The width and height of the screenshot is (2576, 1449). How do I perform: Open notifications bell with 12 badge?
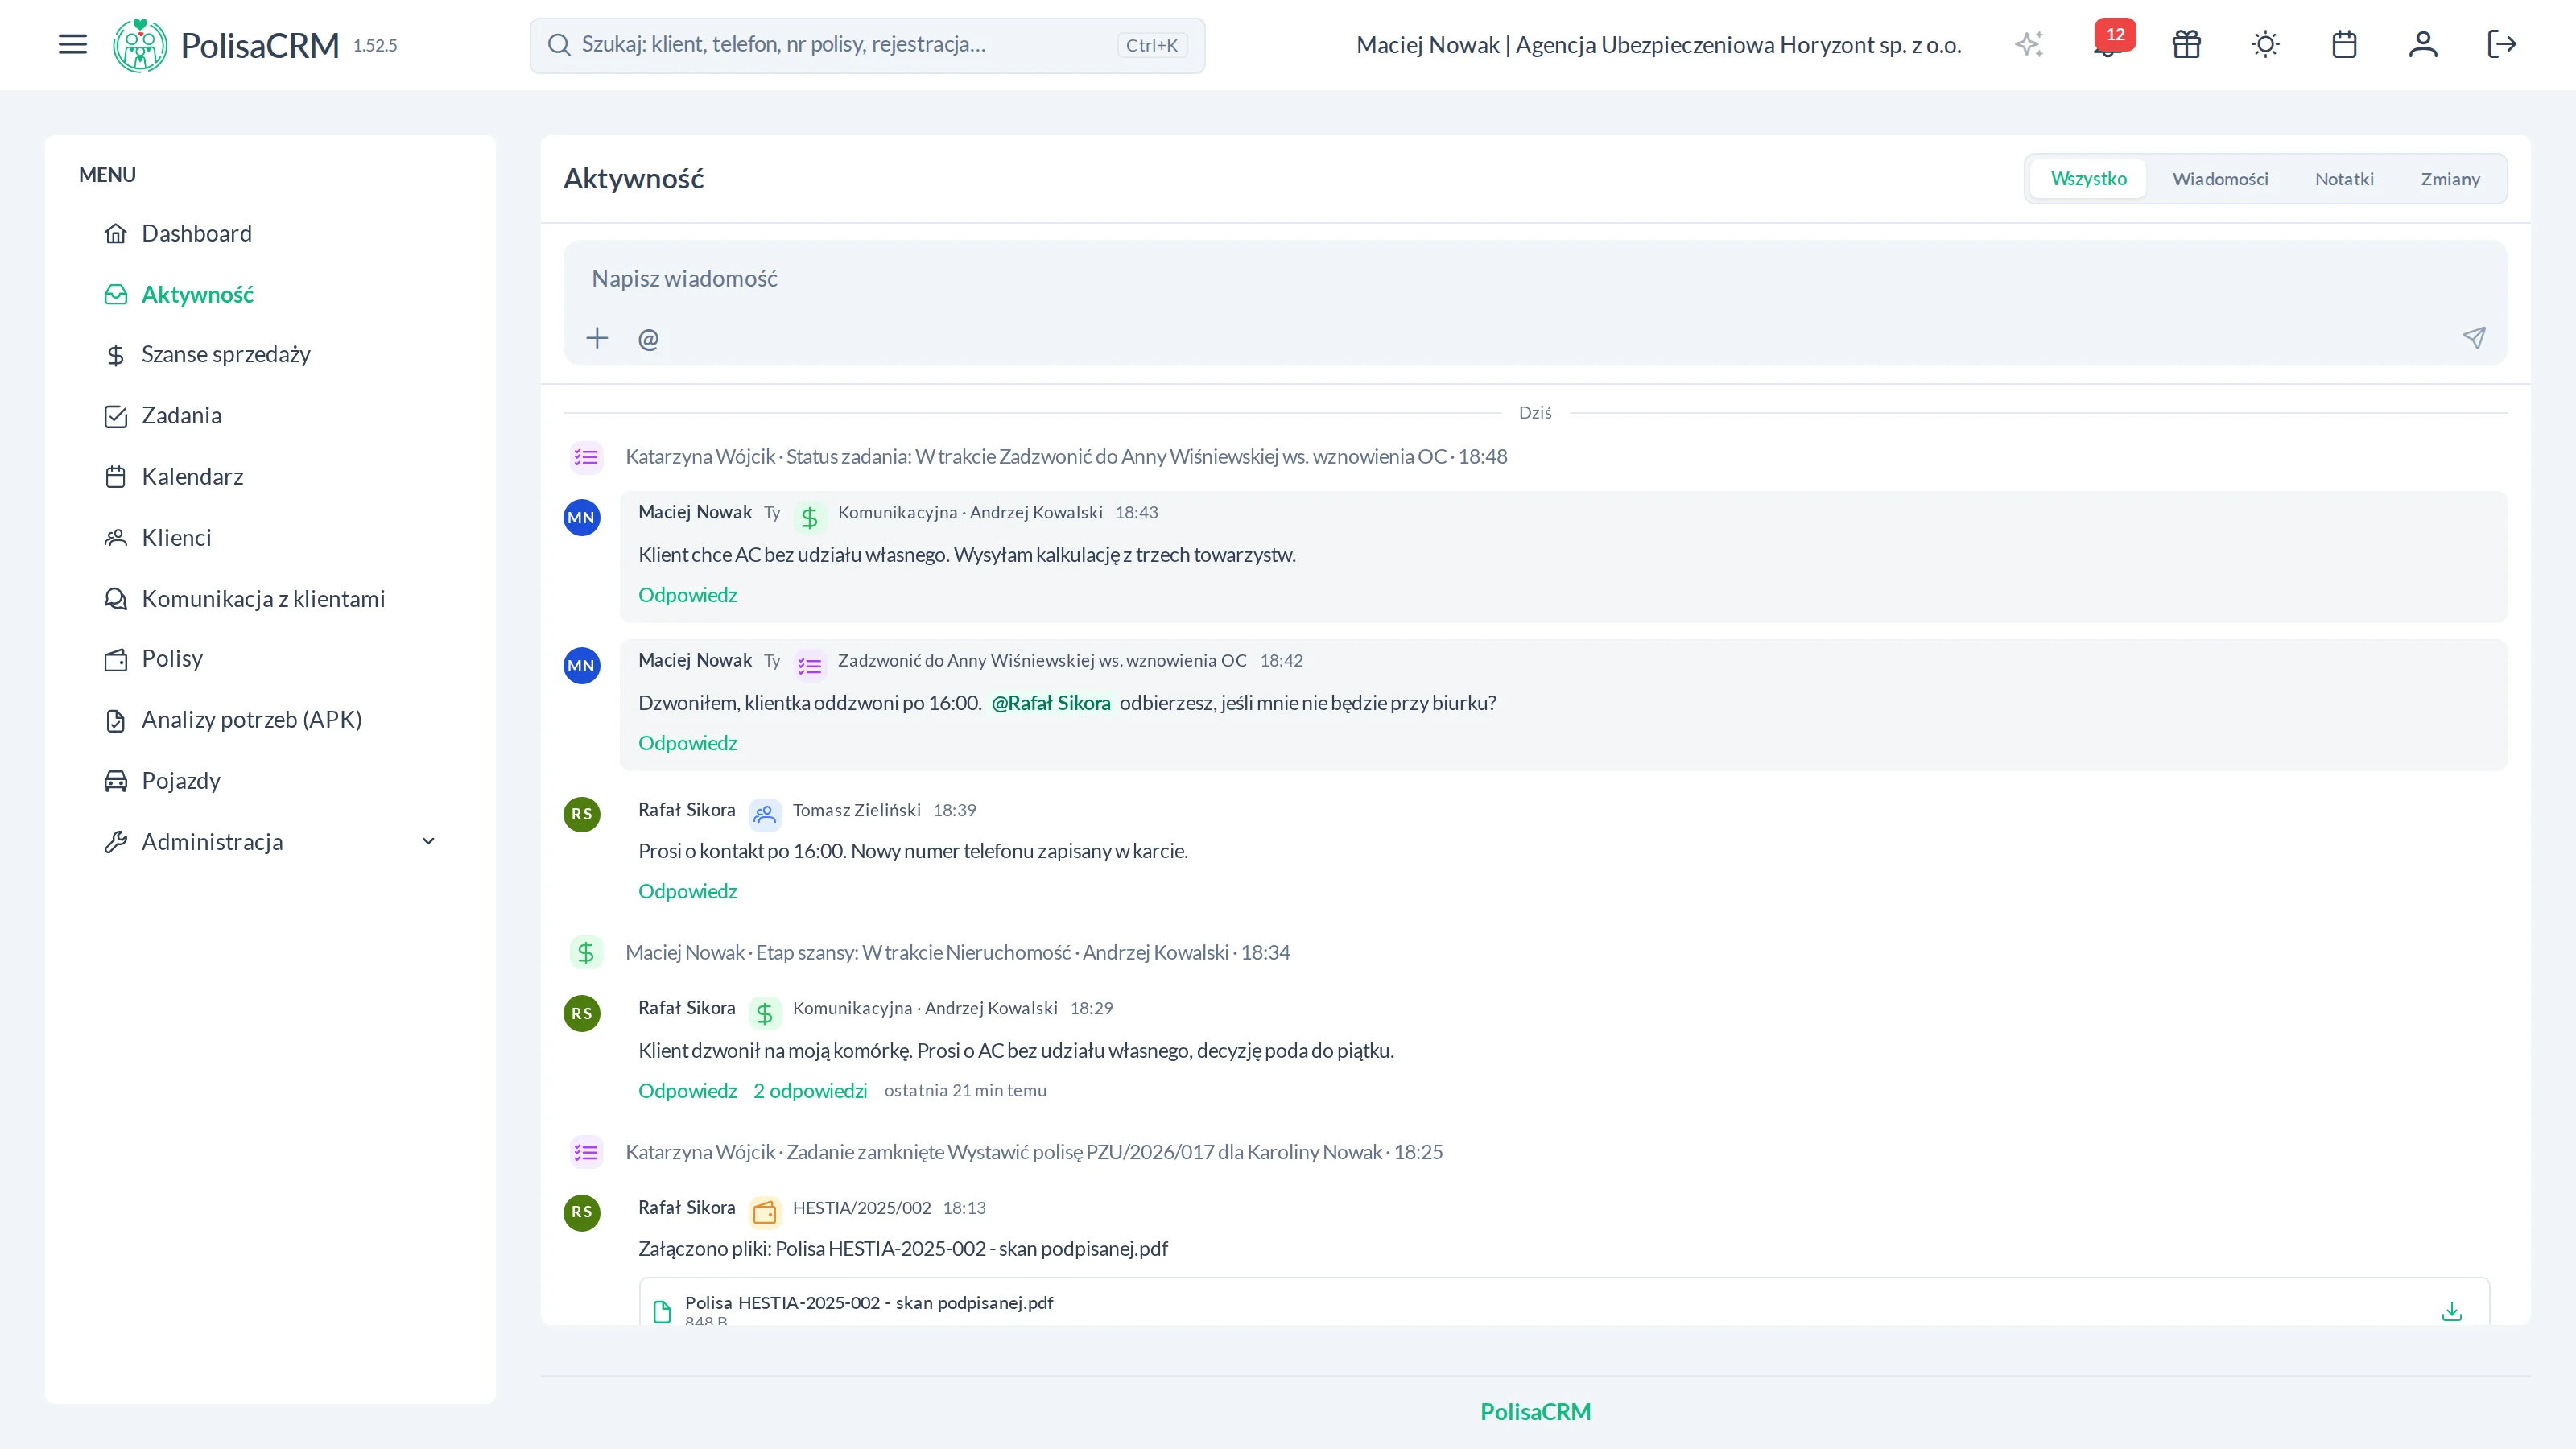2107,44
